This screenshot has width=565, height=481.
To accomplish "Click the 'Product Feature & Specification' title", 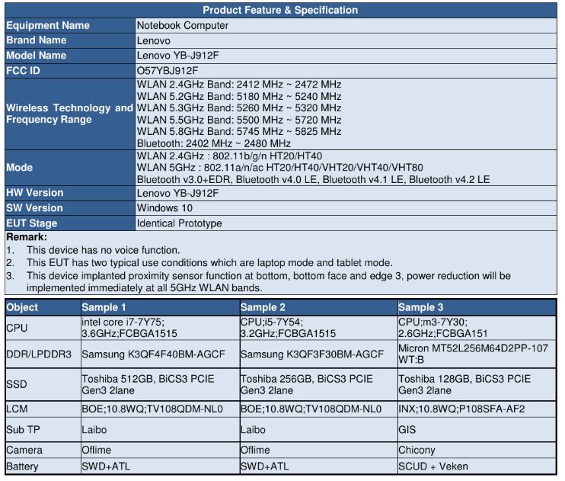I will (x=280, y=10).
